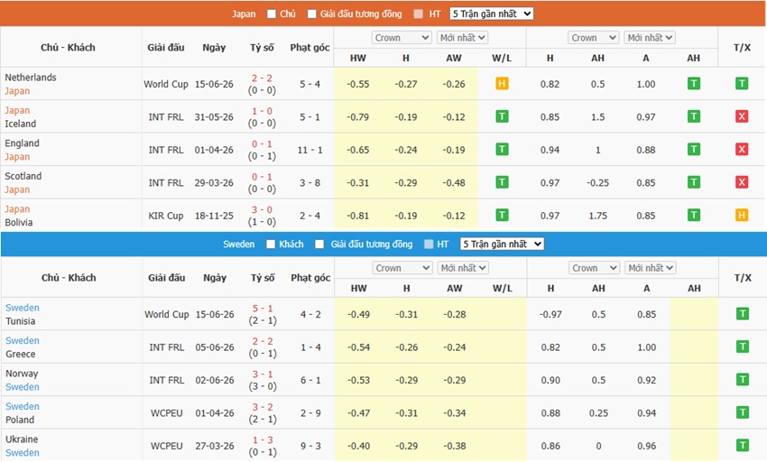This screenshot has width=767, height=462.
Task: Click the 5 - 1 score of Sweden-Tunisia
Action: pos(263,309)
